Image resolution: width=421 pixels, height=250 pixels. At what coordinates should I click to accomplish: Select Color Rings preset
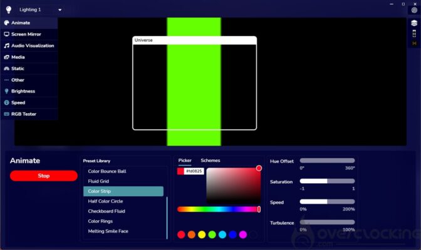coord(123,221)
